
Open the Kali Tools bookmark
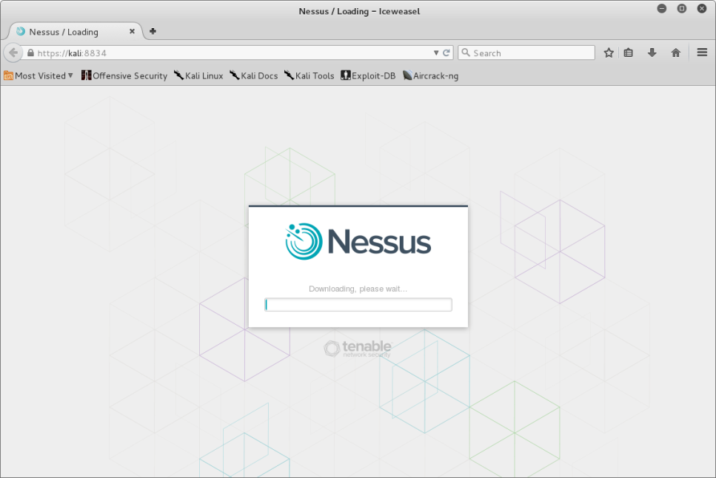[310, 75]
